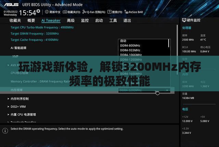Click 简体中文 language button
The height and width of the screenshot is (147, 219).
(55, 12)
